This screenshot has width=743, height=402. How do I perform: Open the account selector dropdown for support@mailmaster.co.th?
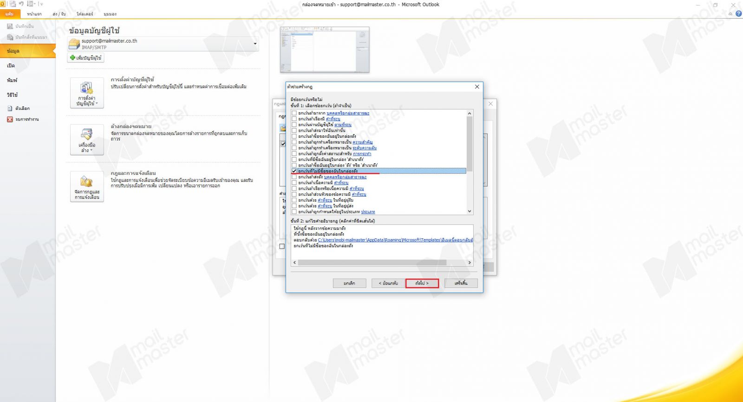click(255, 44)
